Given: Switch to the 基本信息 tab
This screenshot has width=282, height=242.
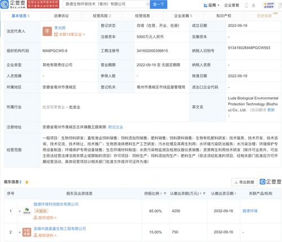Looking at the screenshot, I should click(x=20, y=16).
